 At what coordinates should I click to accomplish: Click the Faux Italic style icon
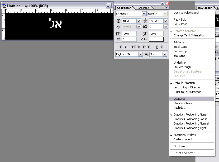pyautogui.click(x=126, y=47)
